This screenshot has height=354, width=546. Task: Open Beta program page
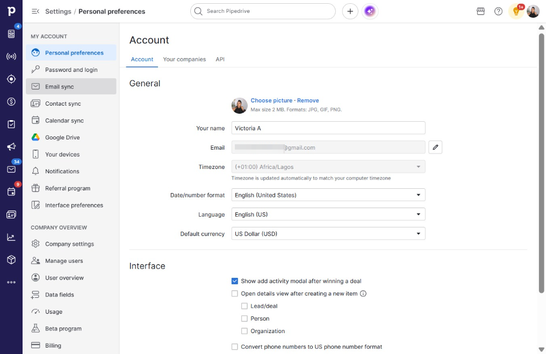[x=71, y=328]
